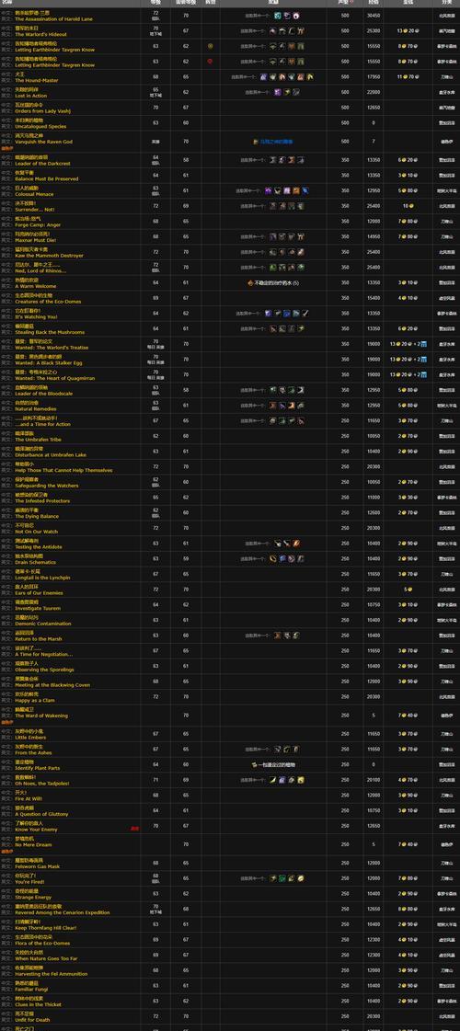
Task: Click the red Horde faction icon beside Letting Earthbinder Tavgren Know
Action: tap(211, 61)
